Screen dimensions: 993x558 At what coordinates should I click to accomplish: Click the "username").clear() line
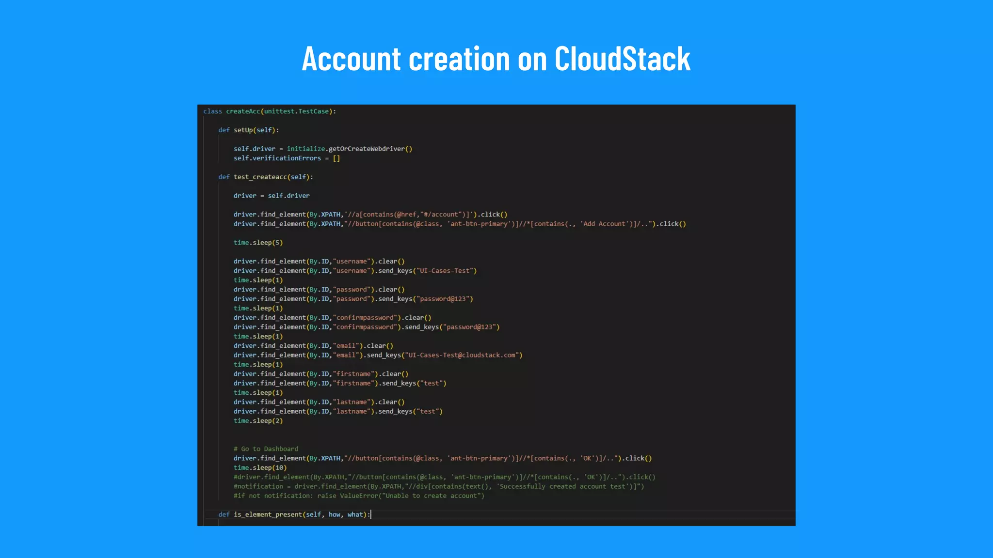click(x=319, y=262)
